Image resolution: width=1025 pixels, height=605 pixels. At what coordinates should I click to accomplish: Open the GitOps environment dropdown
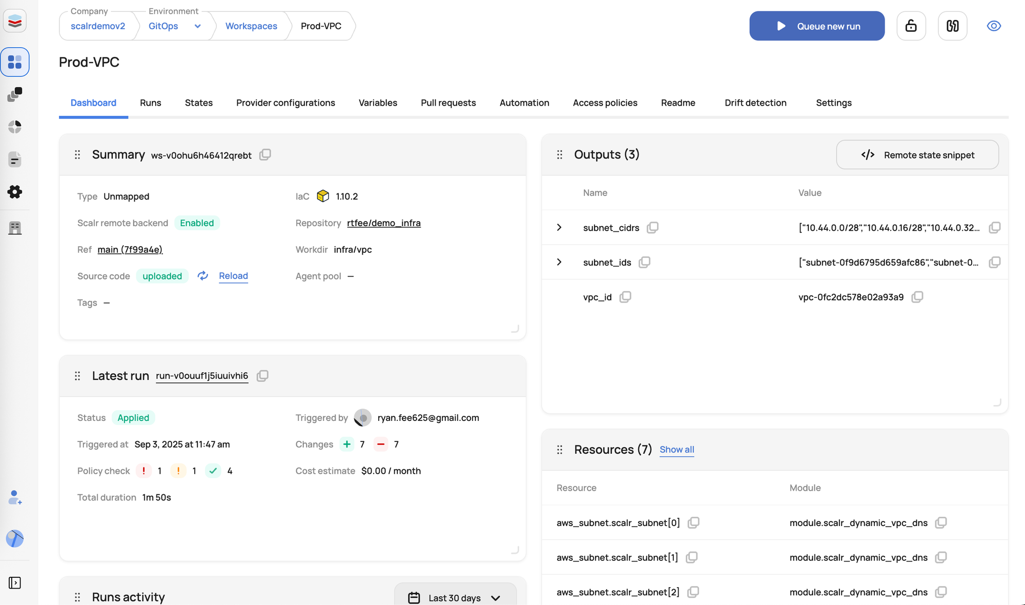(x=197, y=26)
